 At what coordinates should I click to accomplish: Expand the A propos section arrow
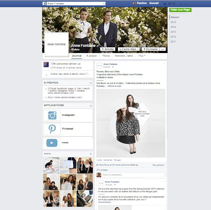pyautogui.click(x=90, y=83)
